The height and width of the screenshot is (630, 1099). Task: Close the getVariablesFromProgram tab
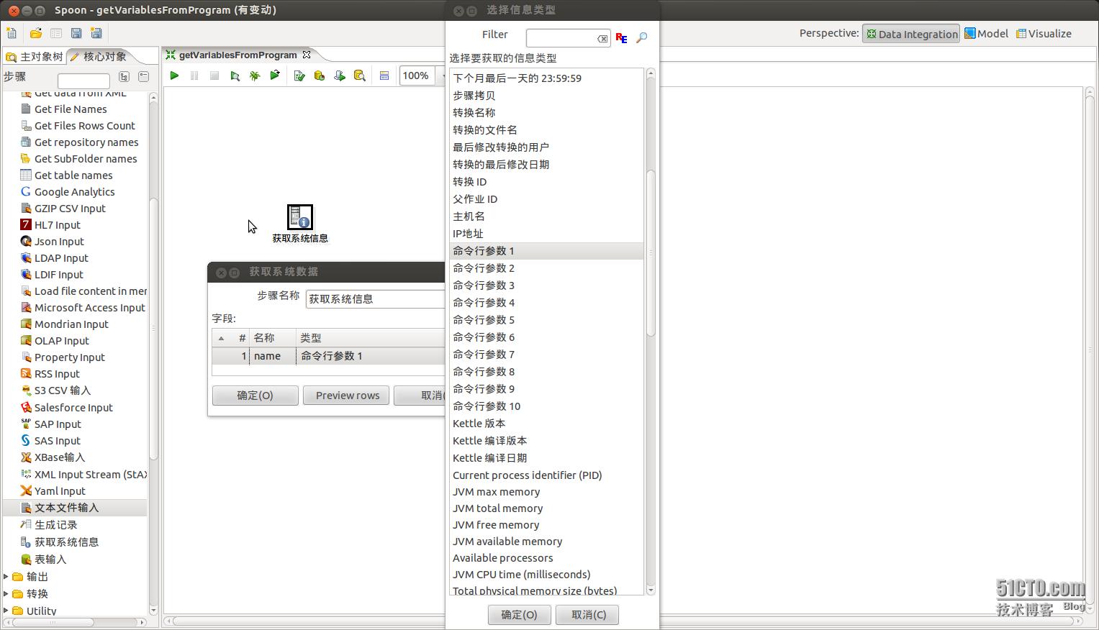coord(307,55)
